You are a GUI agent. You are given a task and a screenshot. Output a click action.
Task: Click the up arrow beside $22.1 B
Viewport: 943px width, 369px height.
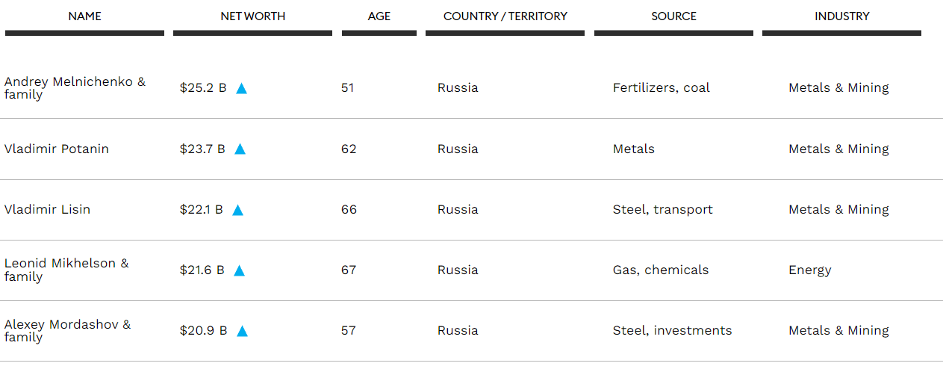pos(237,210)
